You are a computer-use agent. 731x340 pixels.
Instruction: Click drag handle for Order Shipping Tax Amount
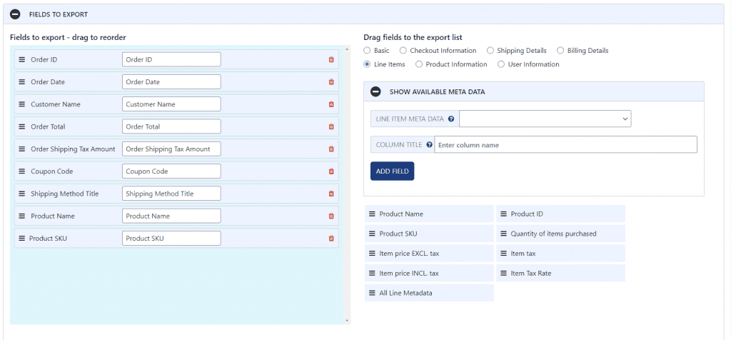pyautogui.click(x=22, y=149)
